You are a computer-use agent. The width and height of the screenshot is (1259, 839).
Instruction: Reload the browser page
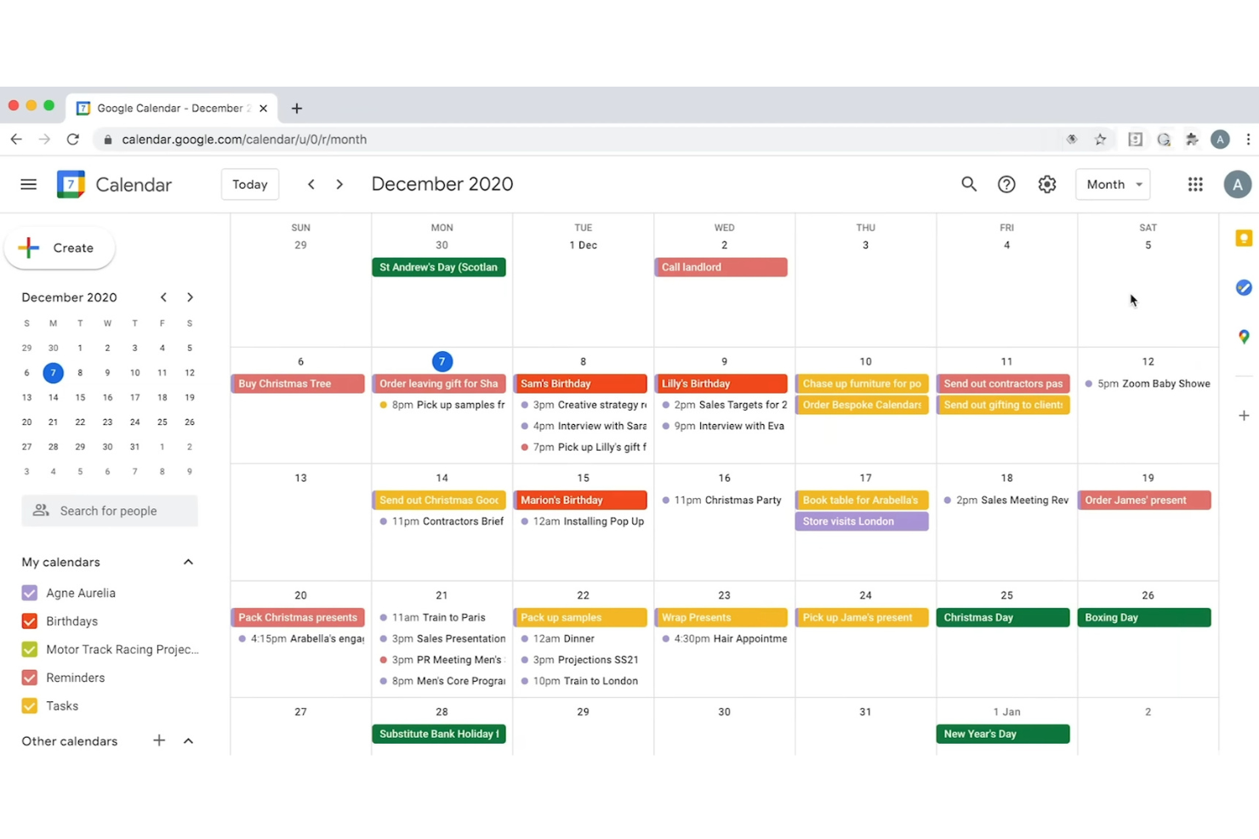(x=73, y=139)
